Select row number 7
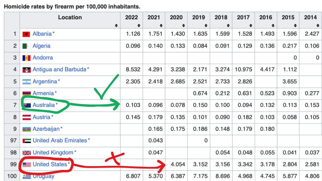The width and height of the screenshot is (322, 181). click(15, 105)
